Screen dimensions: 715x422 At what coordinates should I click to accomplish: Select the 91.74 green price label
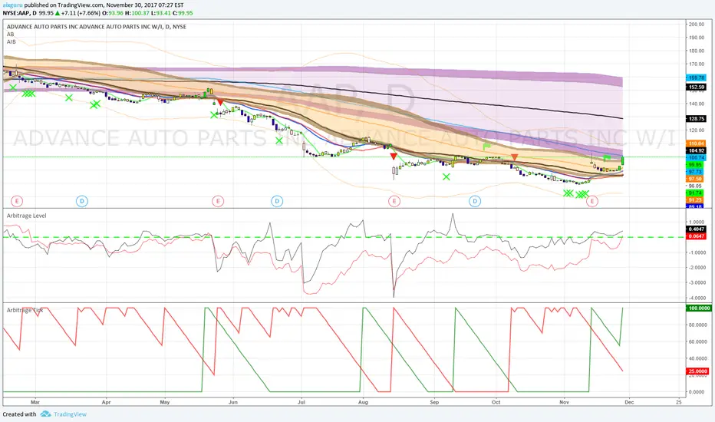(x=696, y=193)
